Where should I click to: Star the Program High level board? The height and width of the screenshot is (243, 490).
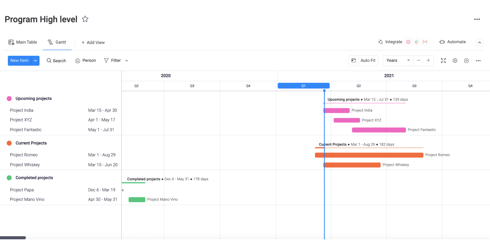point(85,19)
